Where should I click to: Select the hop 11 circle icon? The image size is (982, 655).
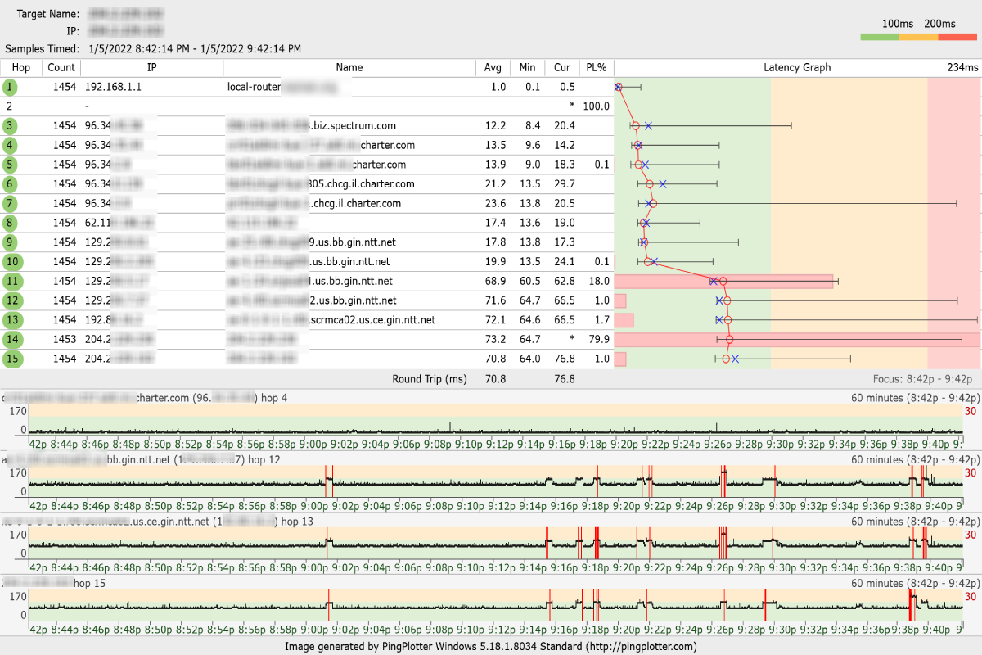(10, 282)
